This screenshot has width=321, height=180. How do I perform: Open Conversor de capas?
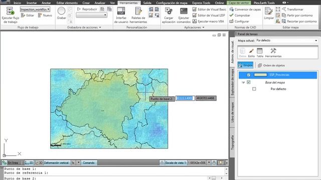[245, 9]
